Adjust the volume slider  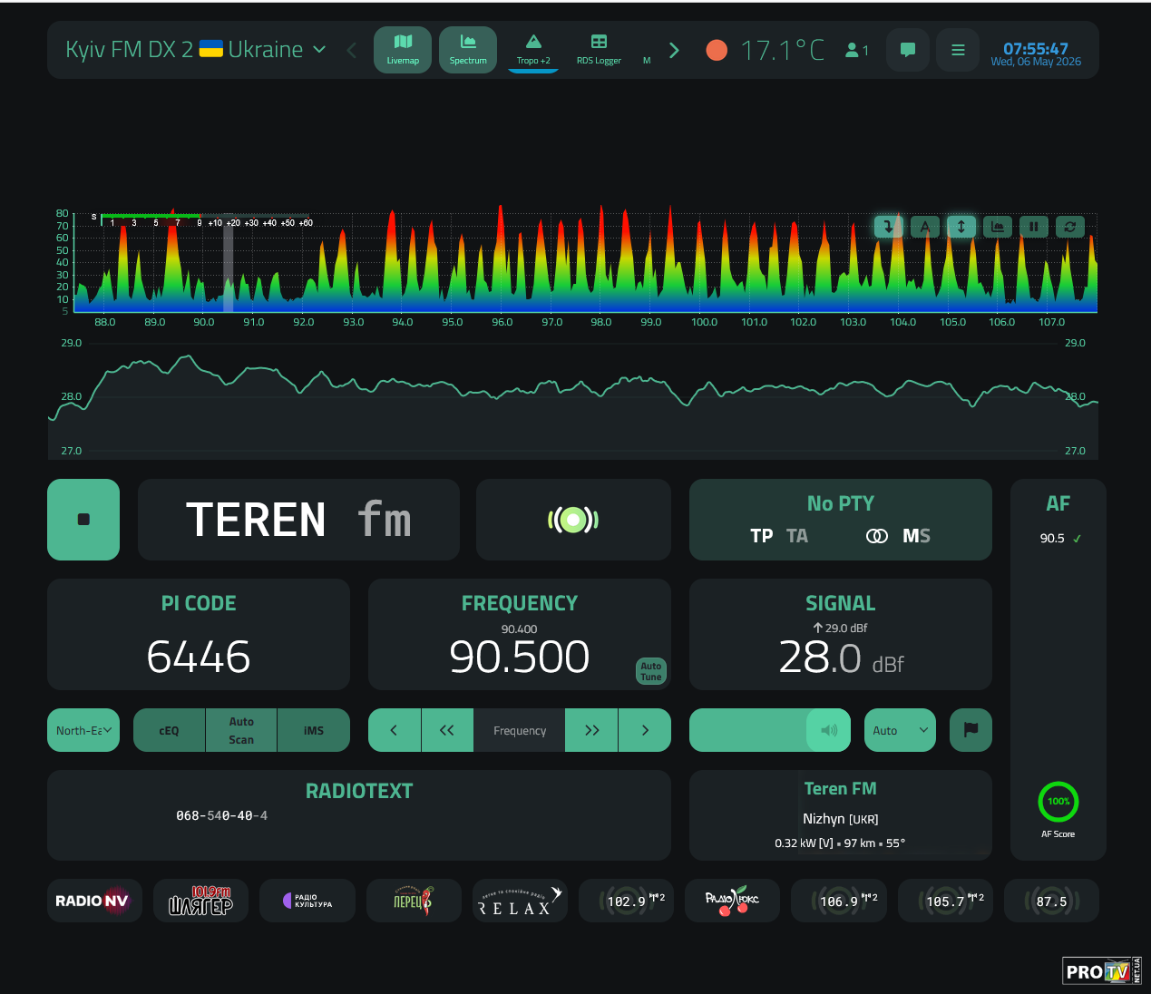pos(770,730)
